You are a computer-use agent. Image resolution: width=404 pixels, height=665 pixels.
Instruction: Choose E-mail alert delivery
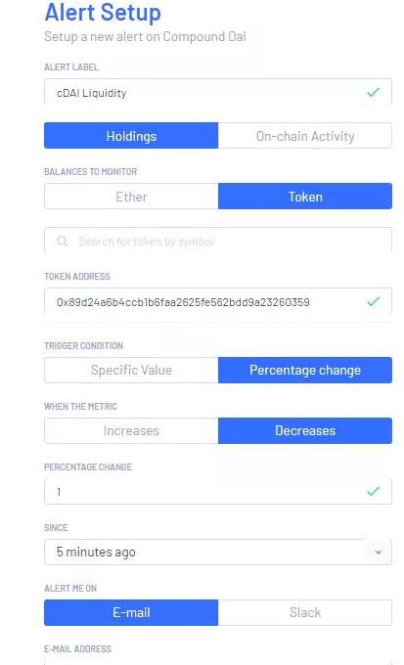click(131, 612)
